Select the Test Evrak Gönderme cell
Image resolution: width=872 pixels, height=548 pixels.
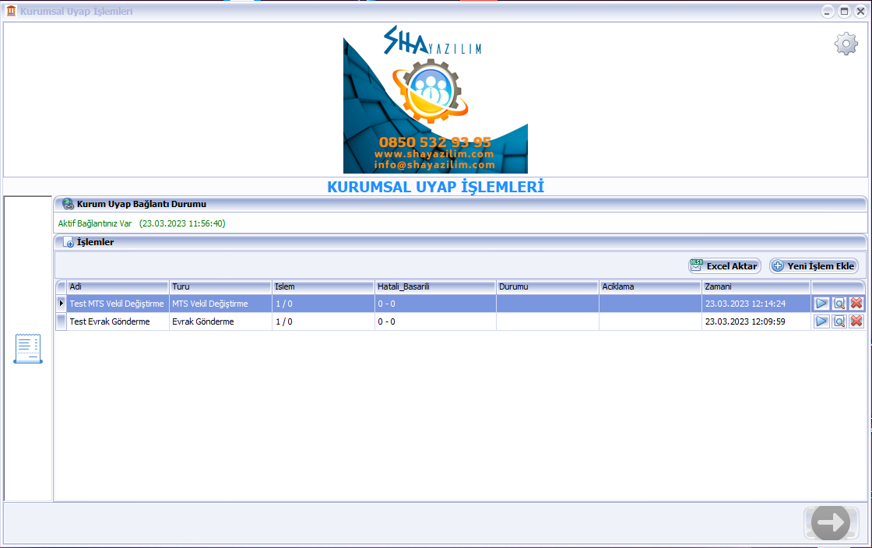(118, 321)
